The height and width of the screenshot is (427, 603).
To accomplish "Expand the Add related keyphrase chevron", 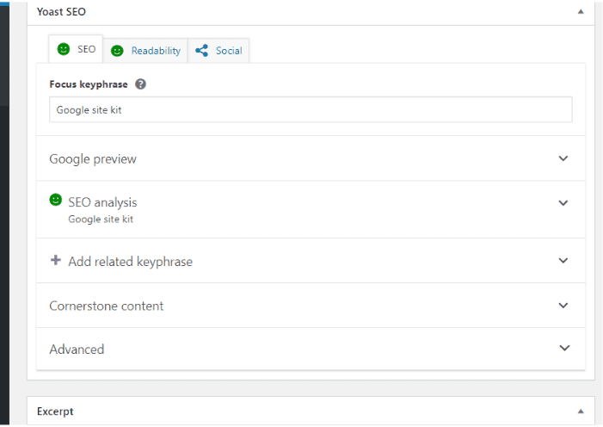I will coord(563,261).
